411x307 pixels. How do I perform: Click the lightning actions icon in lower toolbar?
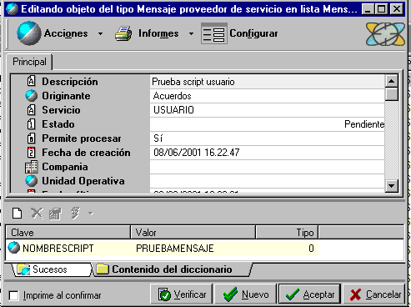(75, 214)
